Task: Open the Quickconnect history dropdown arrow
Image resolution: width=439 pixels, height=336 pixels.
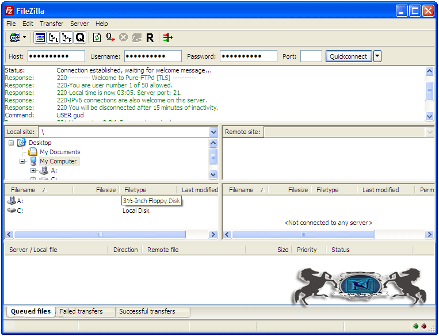Action: pyautogui.click(x=377, y=56)
